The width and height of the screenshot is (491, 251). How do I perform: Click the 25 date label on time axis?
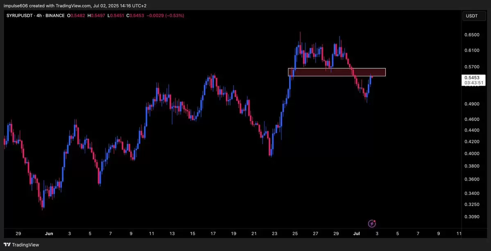[x=295, y=233]
